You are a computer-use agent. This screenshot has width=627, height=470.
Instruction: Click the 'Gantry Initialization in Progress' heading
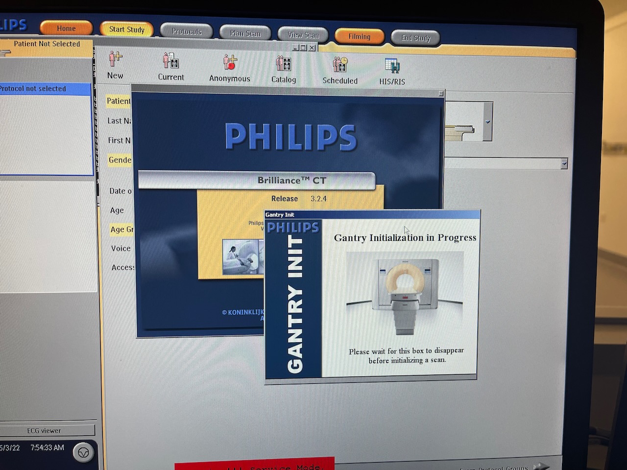tap(405, 237)
